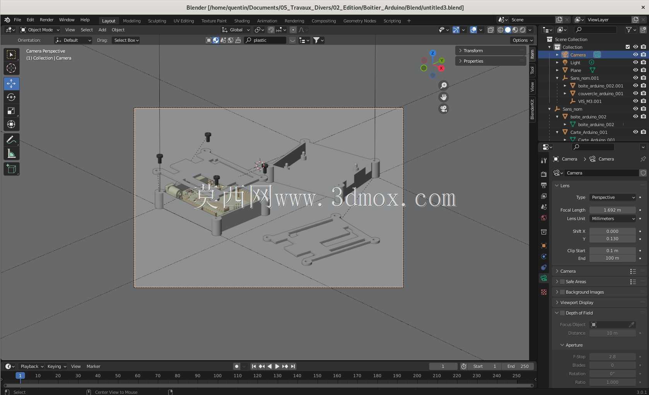Open lens Type Perspective dropdown
649x395 pixels.
(x=613, y=197)
